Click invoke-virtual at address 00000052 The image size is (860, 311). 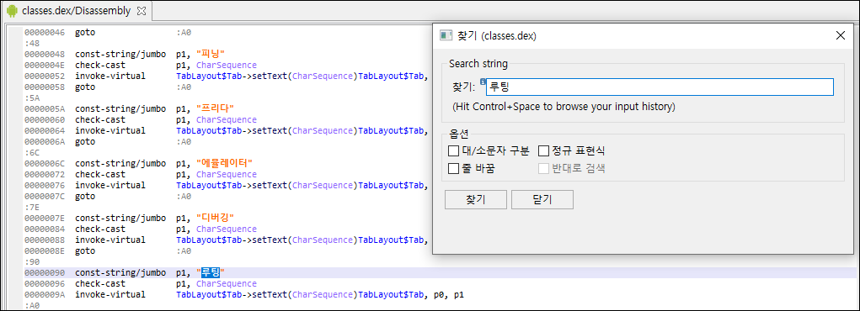tap(110, 76)
